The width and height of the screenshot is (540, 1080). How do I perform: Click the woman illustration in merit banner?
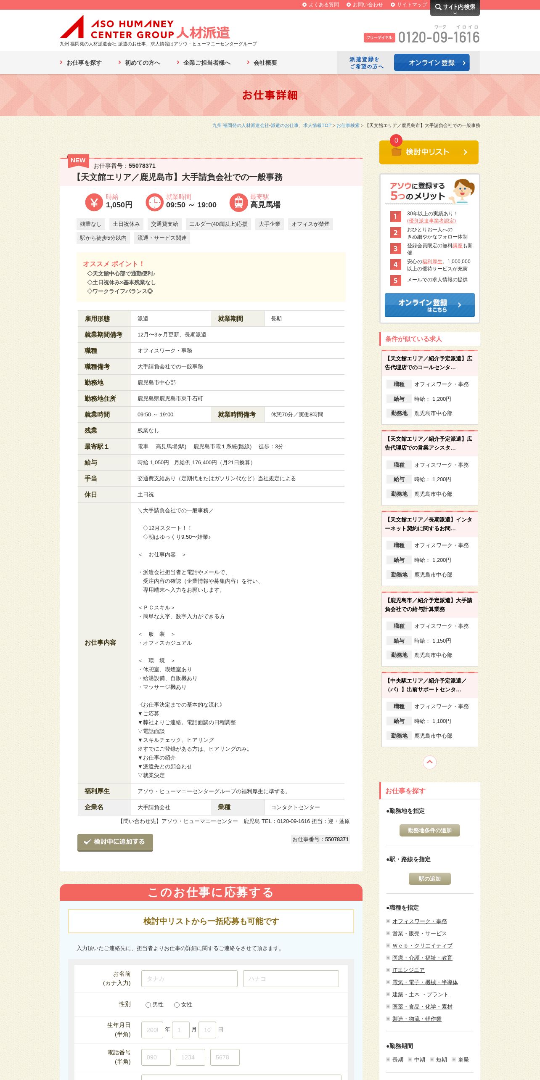(463, 191)
